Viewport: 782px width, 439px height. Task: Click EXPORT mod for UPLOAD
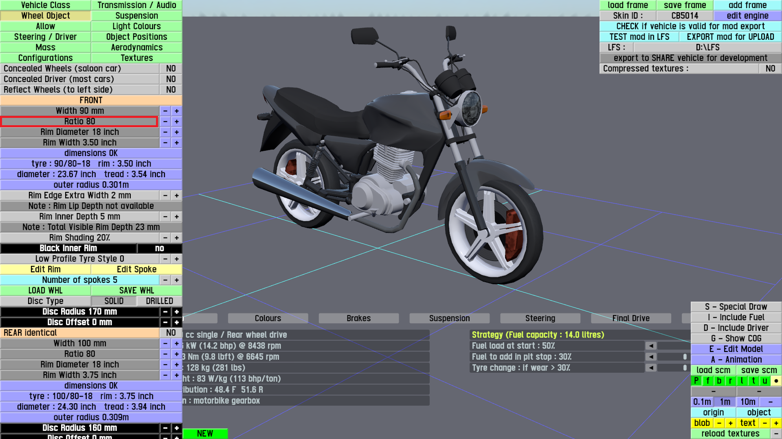730,37
